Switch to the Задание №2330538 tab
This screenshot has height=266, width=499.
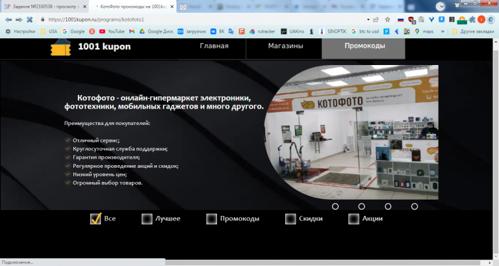click(x=45, y=7)
